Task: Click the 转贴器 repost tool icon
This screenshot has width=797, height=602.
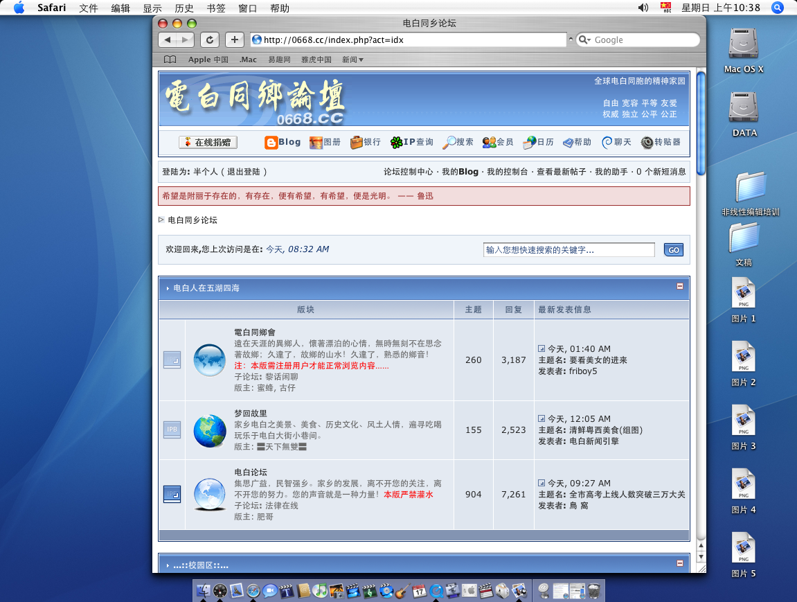Action: 647,143
